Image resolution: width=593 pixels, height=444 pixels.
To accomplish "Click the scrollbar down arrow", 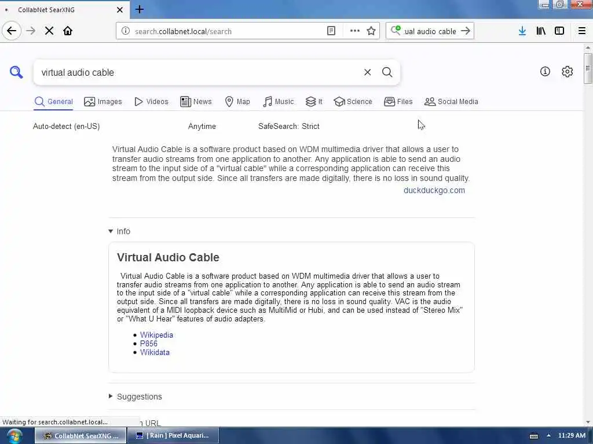I will pyautogui.click(x=587, y=422).
